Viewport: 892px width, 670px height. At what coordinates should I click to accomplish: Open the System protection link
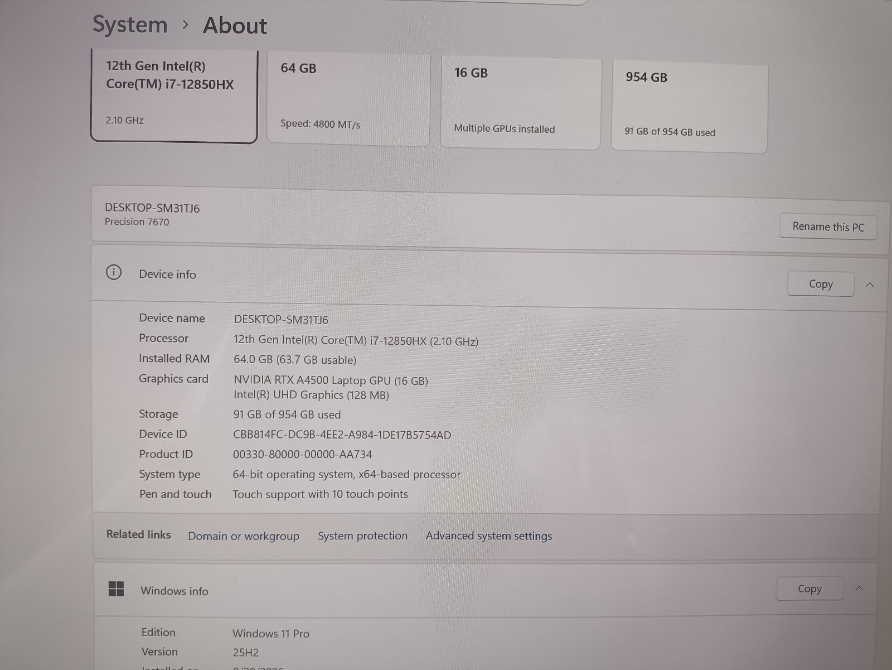click(x=362, y=536)
